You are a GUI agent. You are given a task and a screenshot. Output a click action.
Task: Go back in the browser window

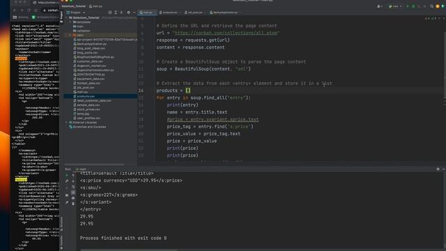(x=15, y=10)
